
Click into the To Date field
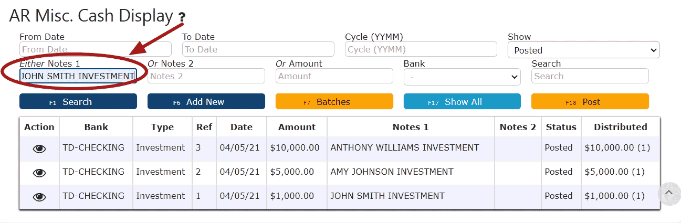pos(258,49)
